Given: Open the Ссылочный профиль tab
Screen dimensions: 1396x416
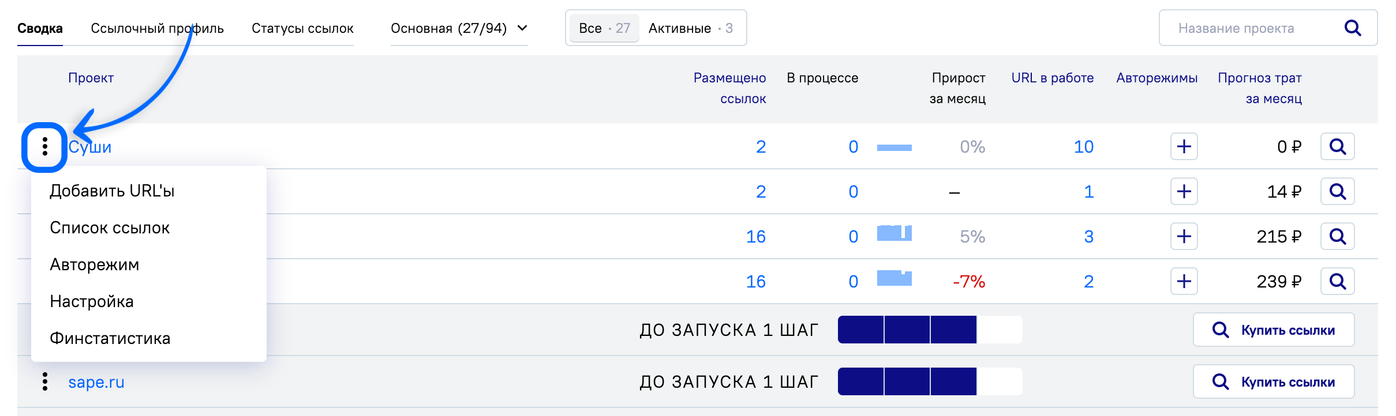Looking at the screenshot, I should tap(157, 28).
